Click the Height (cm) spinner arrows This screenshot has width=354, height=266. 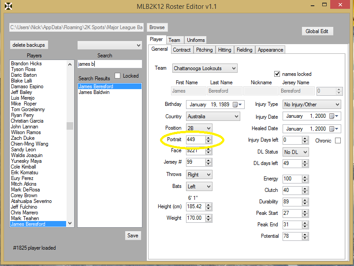click(209, 206)
